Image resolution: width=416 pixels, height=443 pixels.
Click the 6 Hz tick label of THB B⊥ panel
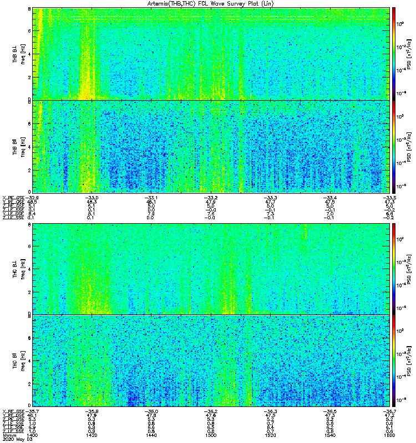pyautogui.click(x=29, y=31)
